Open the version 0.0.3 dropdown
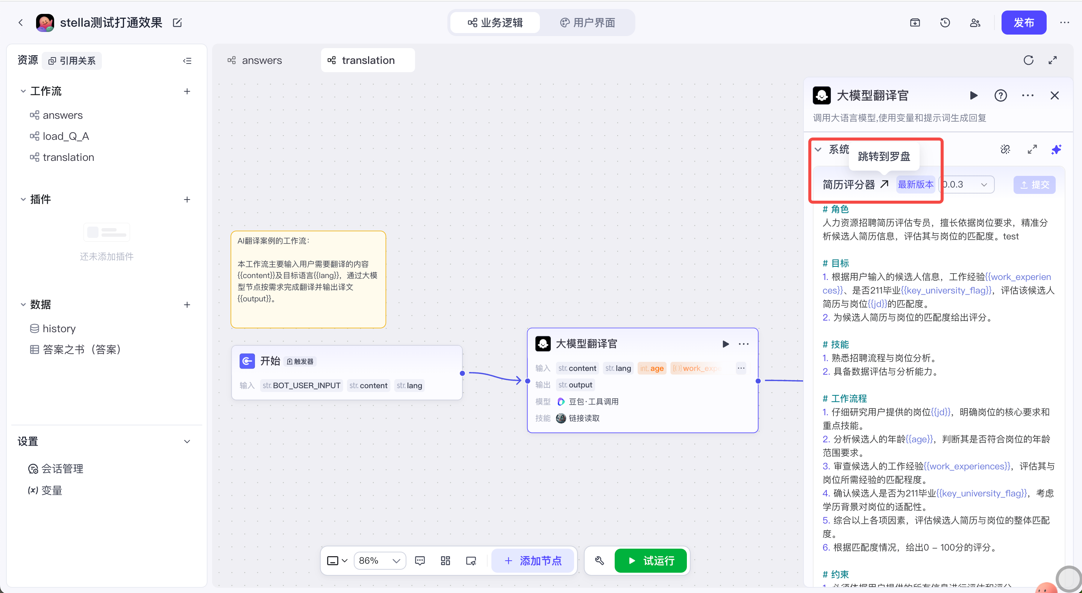The image size is (1082, 593). (967, 185)
